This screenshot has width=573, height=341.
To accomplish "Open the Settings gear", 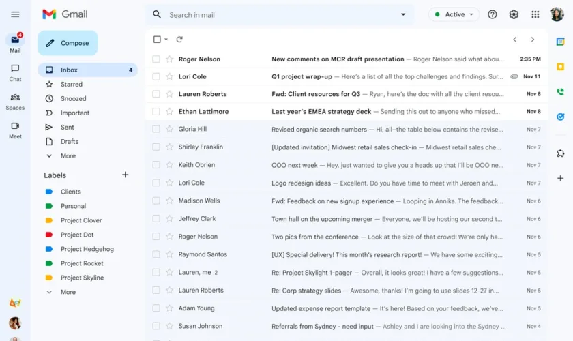I will pyautogui.click(x=514, y=14).
